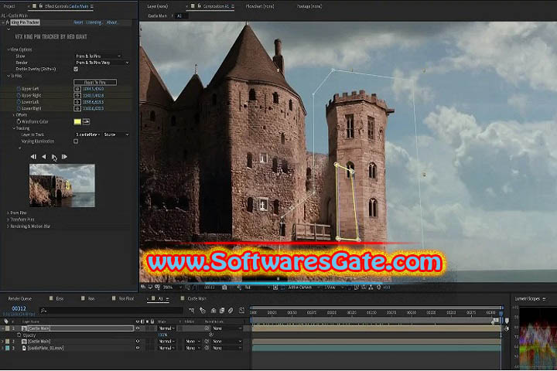The image size is (557, 371).
Task: Click the Upper Right pin crosshair picker
Action: tap(77, 96)
